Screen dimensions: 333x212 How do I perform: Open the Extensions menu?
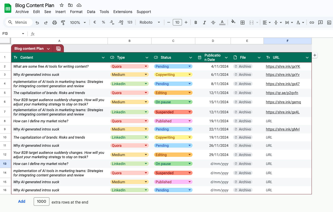pos(123,12)
